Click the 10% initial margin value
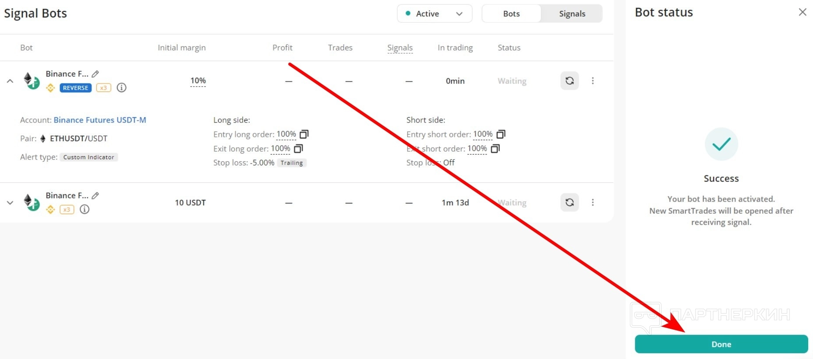 (x=198, y=80)
